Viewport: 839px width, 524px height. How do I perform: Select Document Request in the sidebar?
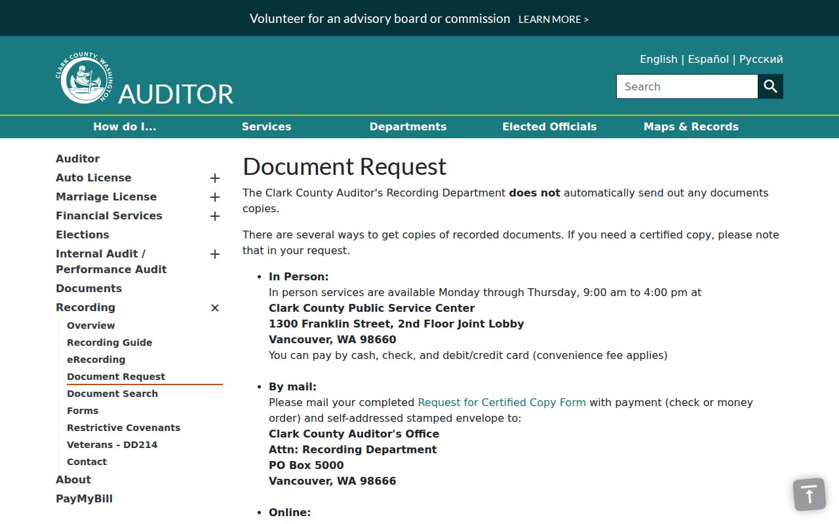click(116, 377)
